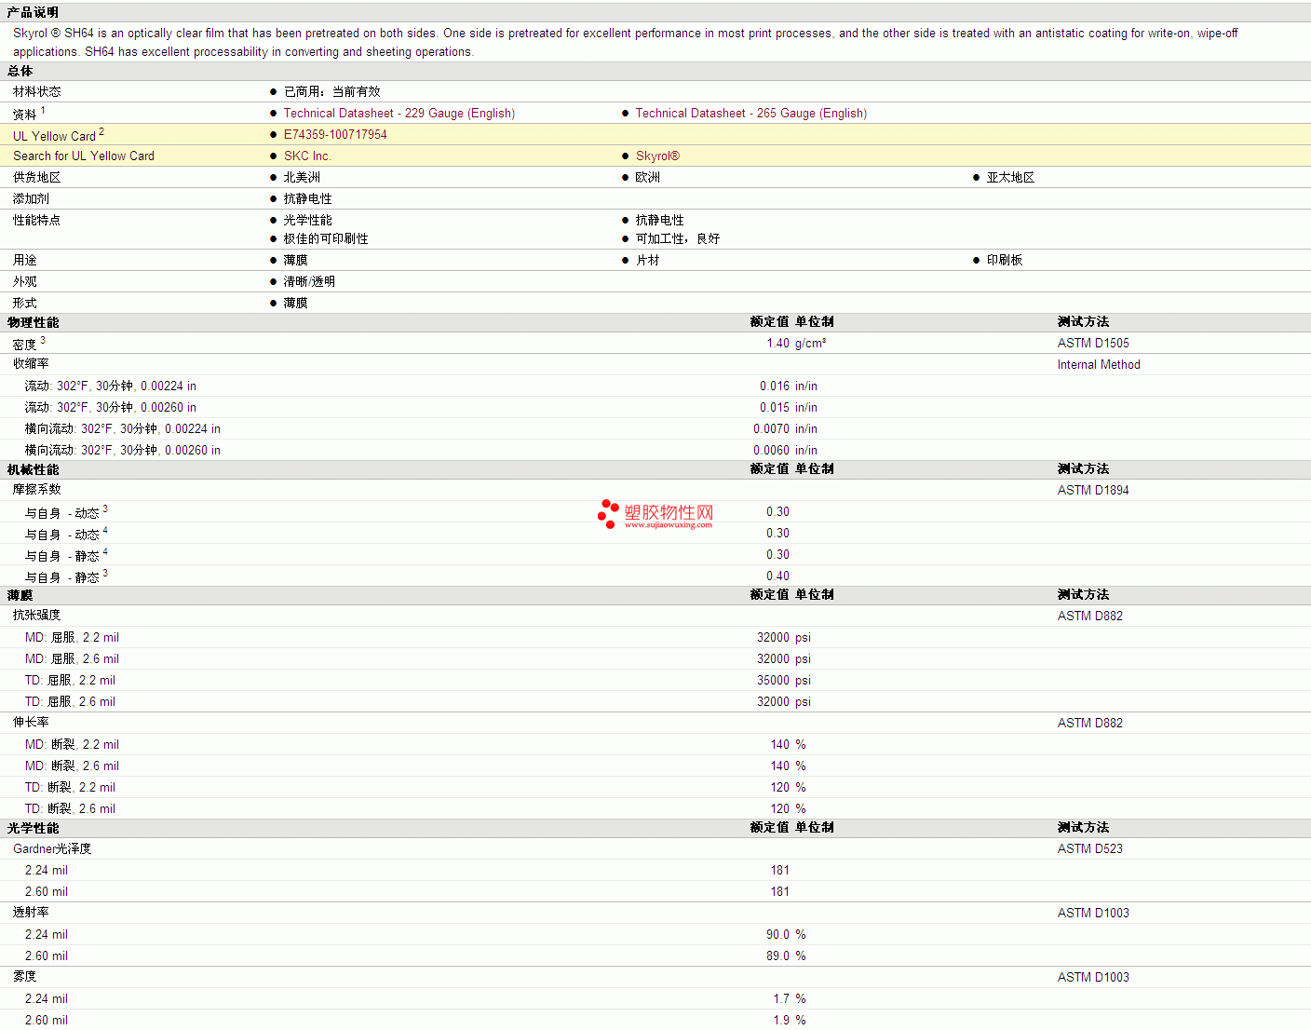Click the 35000 psi tensile value
1311x1030 pixels.
(x=784, y=680)
